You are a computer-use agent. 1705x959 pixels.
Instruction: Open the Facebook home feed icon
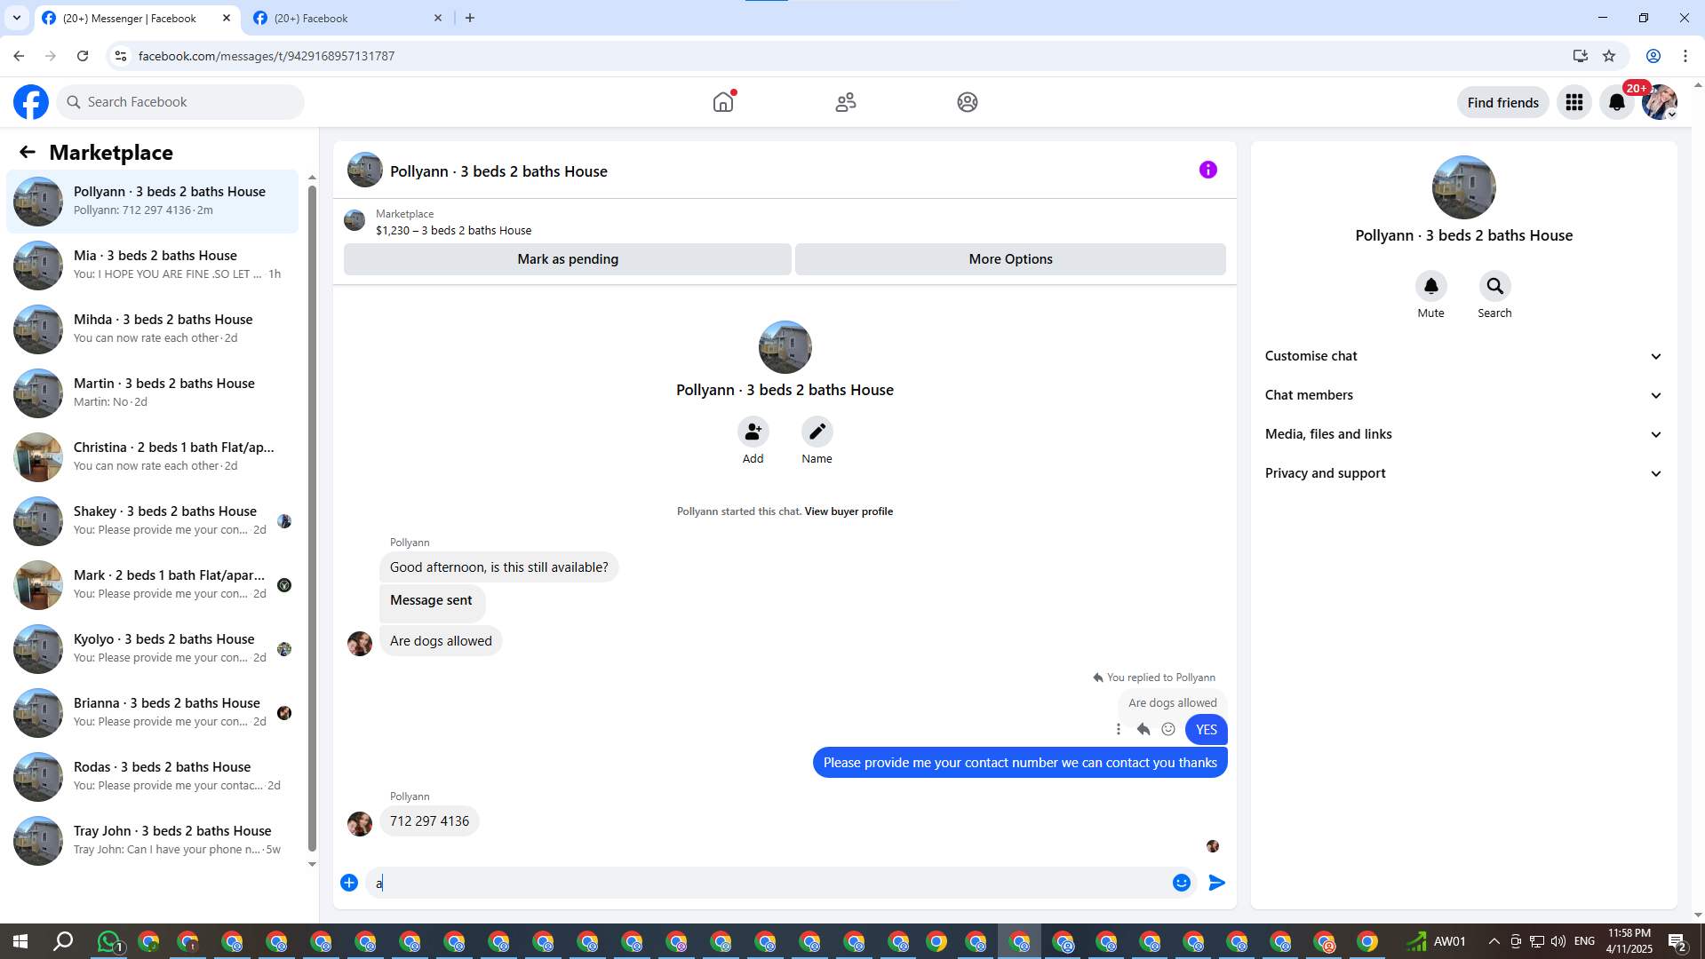723,102
